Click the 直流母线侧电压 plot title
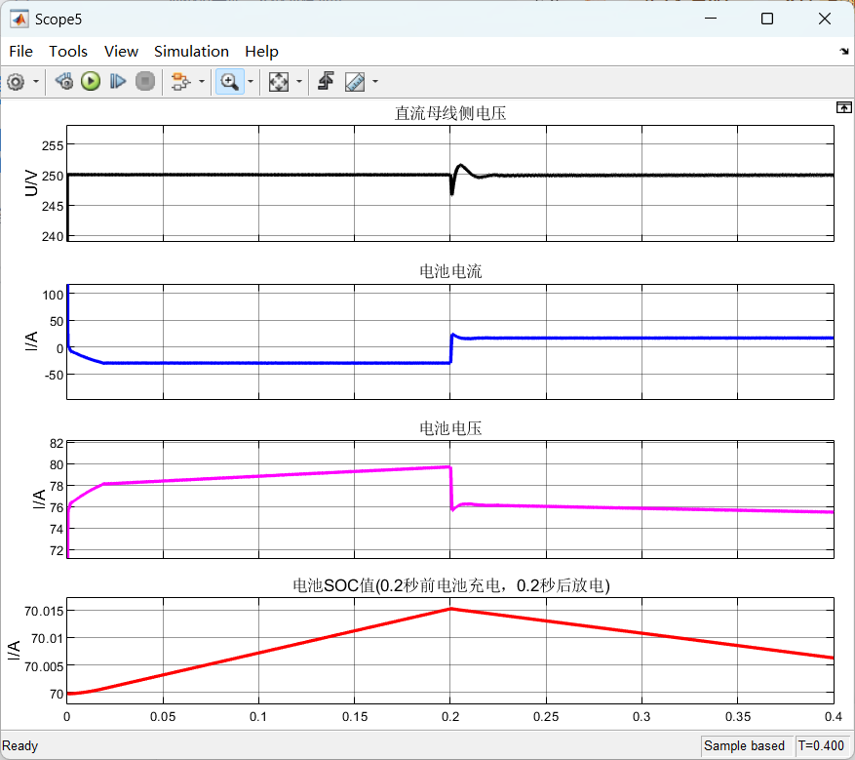This screenshot has width=855, height=760. click(x=450, y=113)
